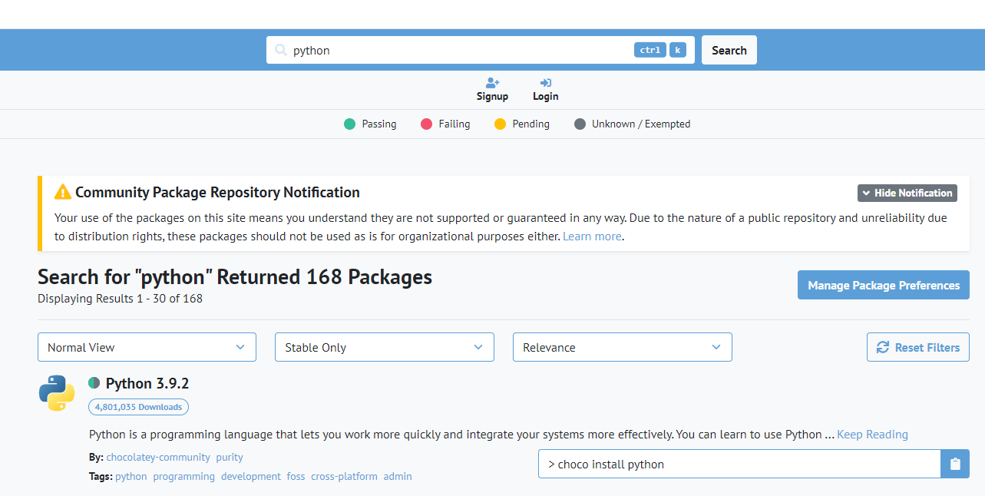Click Keep Reading link

tap(872, 435)
